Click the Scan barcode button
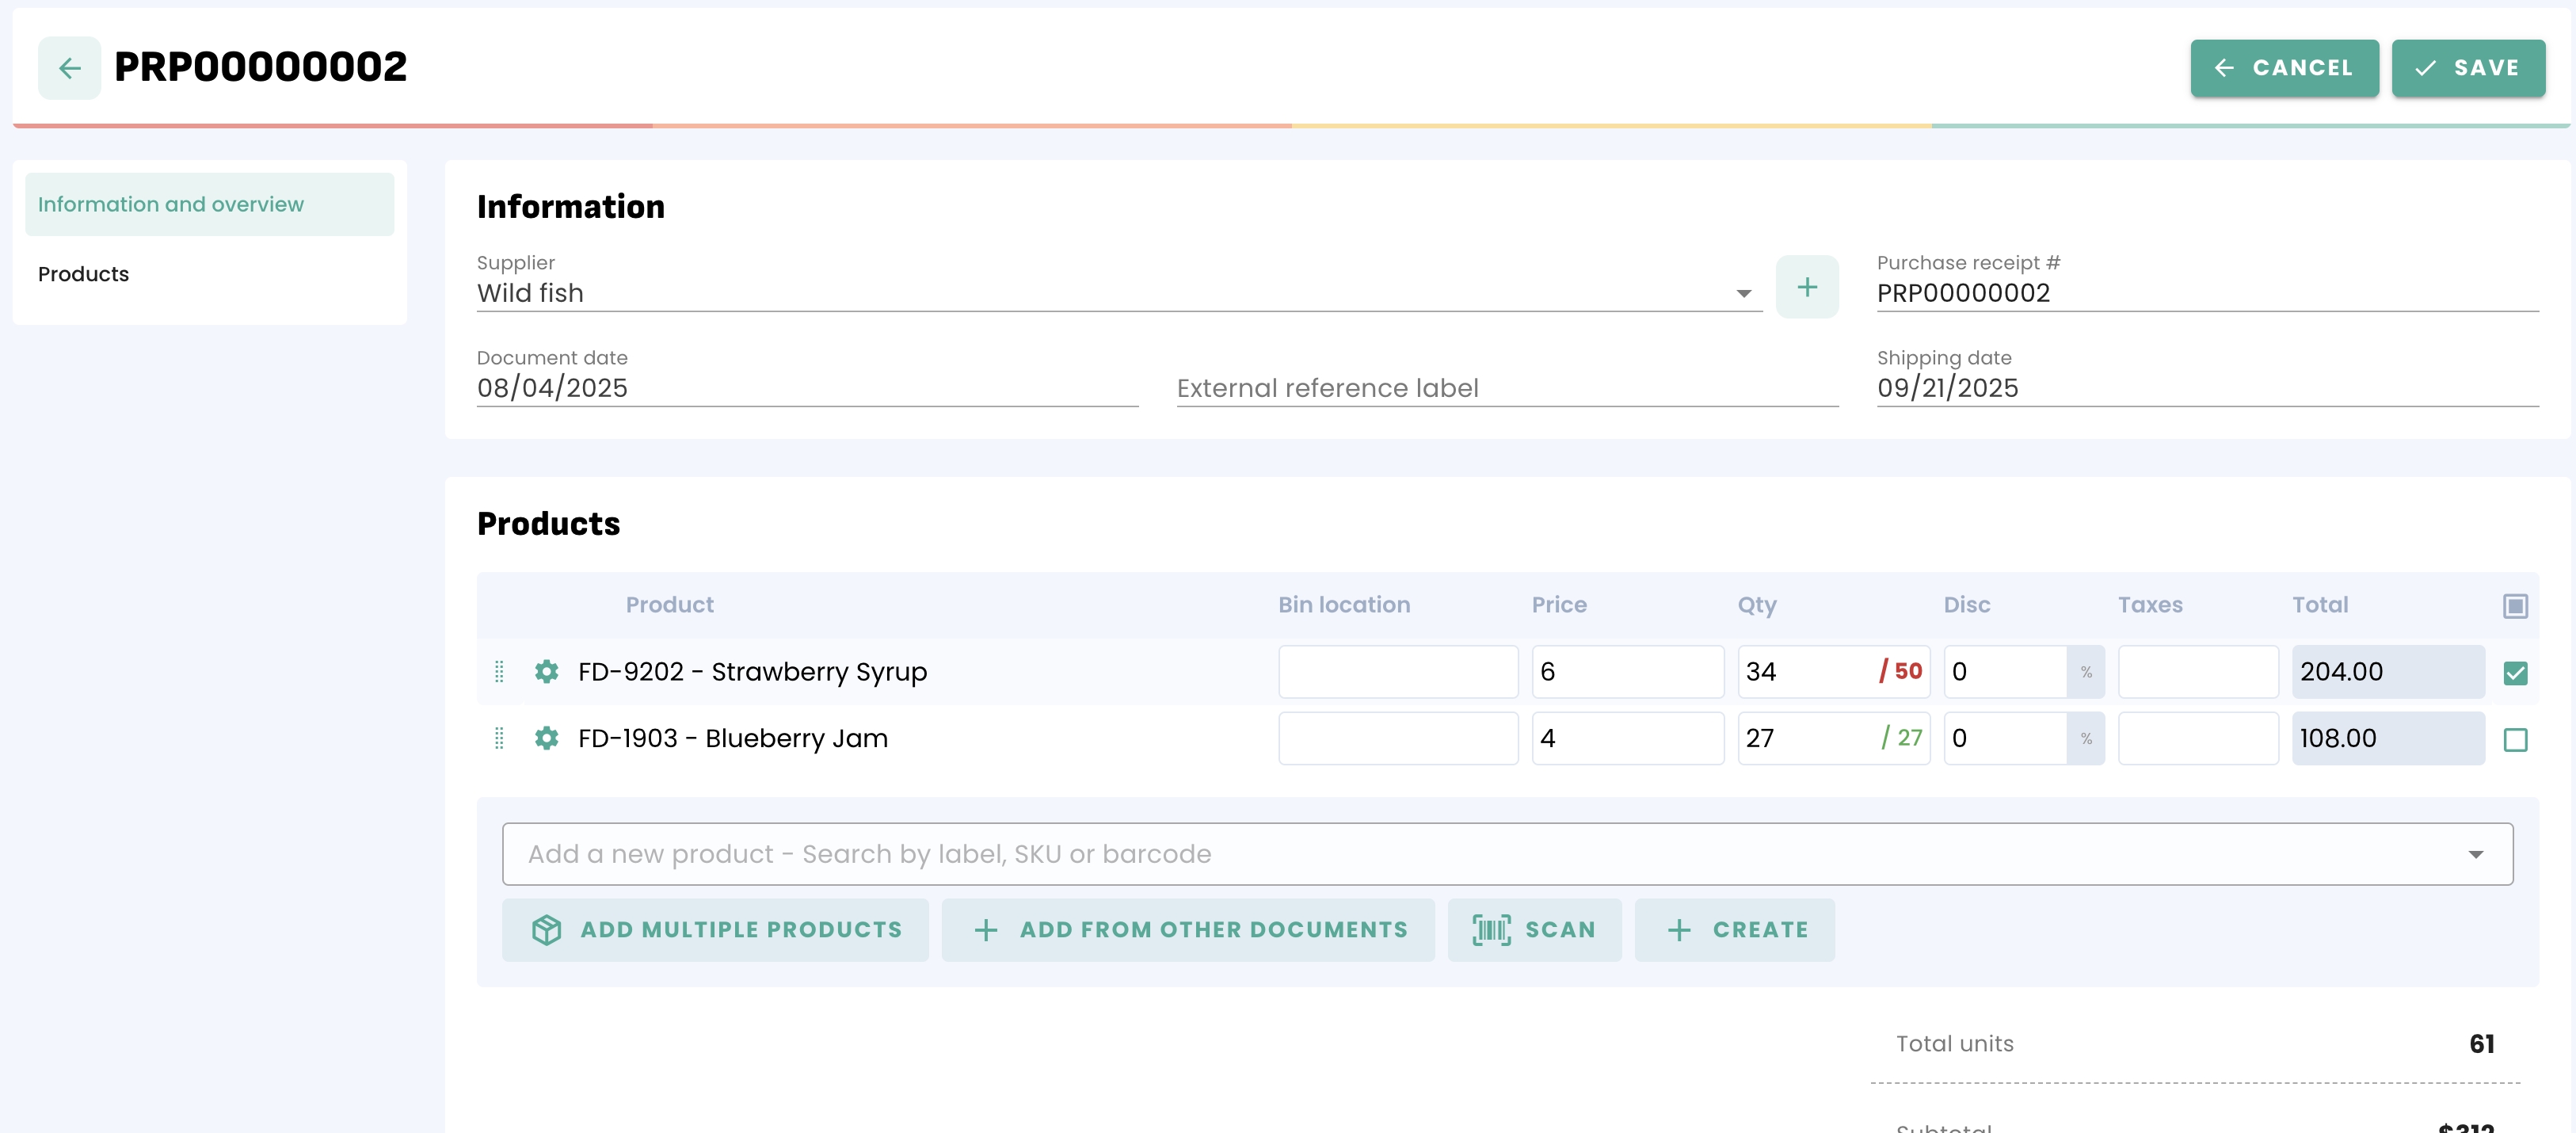This screenshot has width=2576, height=1133. (1534, 930)
